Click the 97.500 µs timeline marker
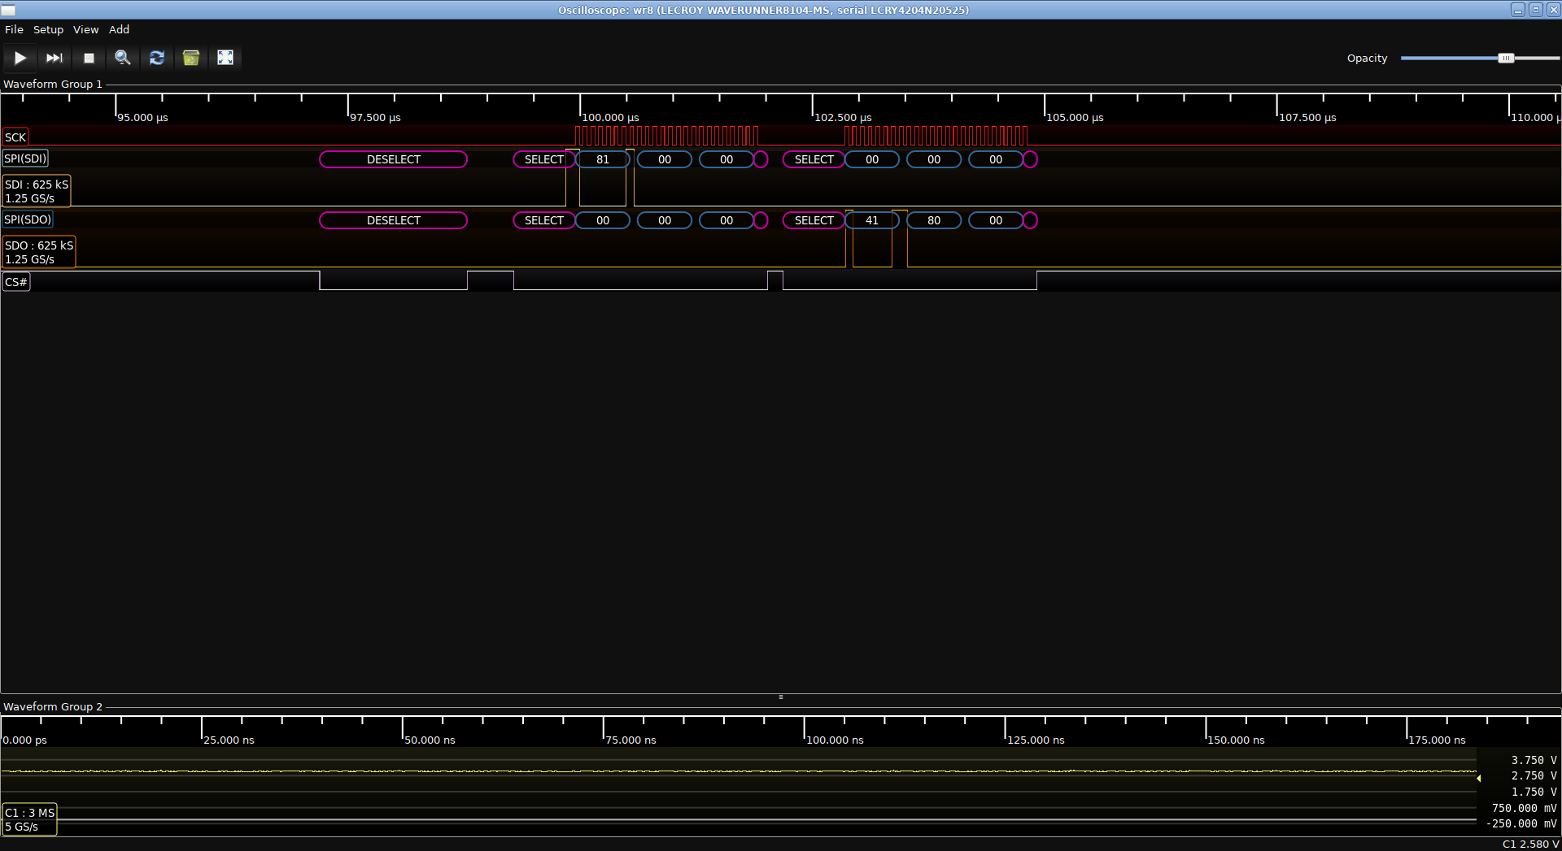This screenshot has width=1562, height=851. 375,117
